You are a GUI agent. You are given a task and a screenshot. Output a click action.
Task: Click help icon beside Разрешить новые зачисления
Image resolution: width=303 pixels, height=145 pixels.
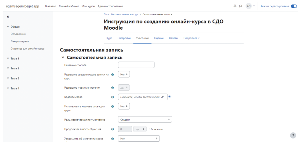click(x=113, y=88)
